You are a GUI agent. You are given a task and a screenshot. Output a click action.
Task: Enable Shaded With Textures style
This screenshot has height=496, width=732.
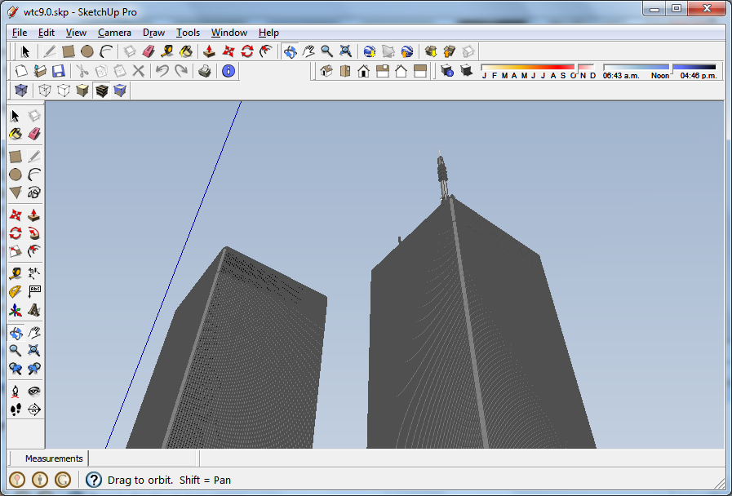tap(102, 90)
